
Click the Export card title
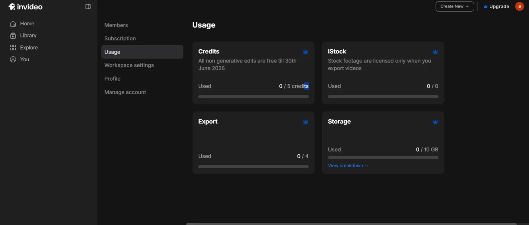(x=208, y=121)
